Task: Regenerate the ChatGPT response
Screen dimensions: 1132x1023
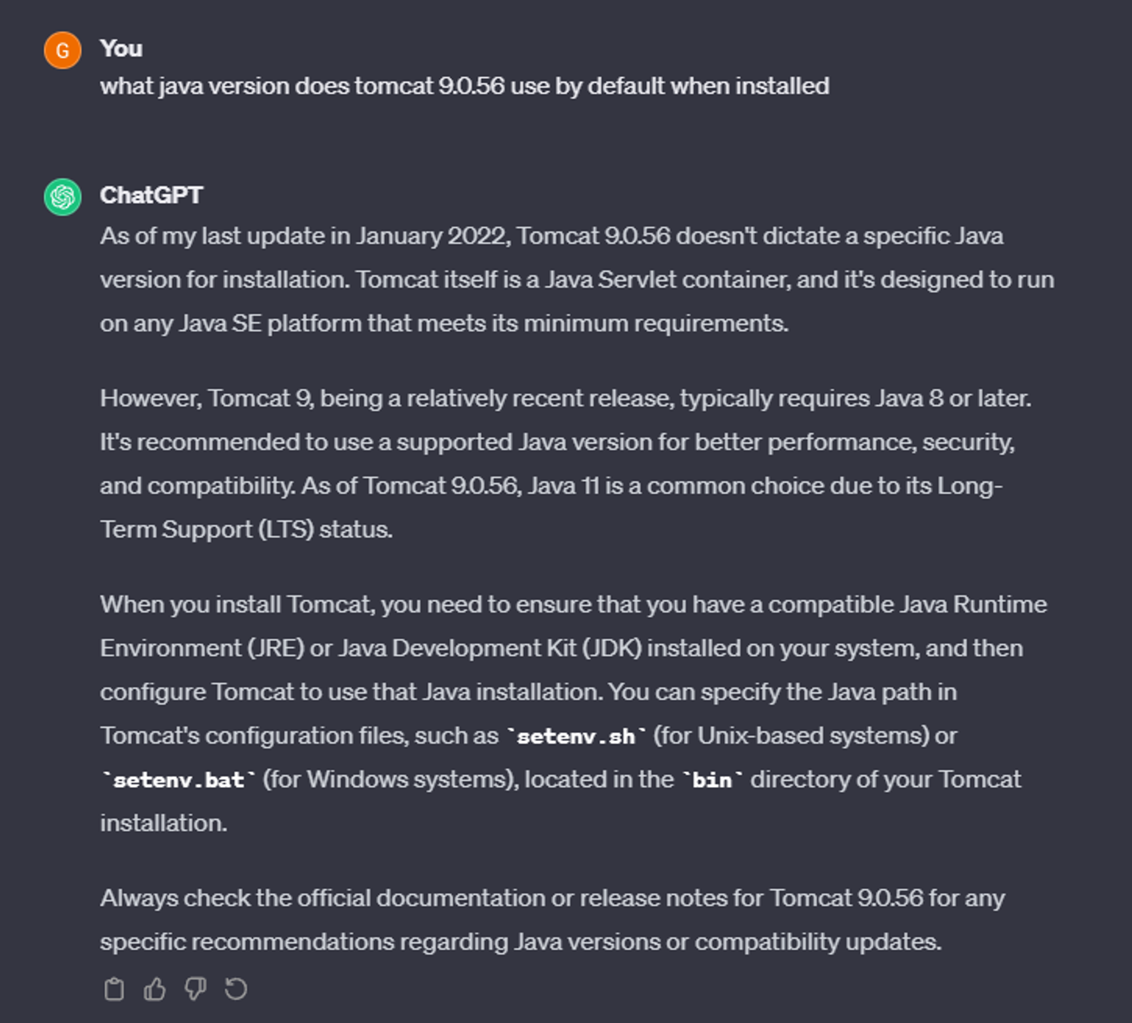Action: point(236,990)
